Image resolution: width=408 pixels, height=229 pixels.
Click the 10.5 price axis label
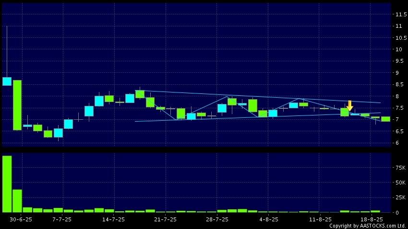coord(401,38)
